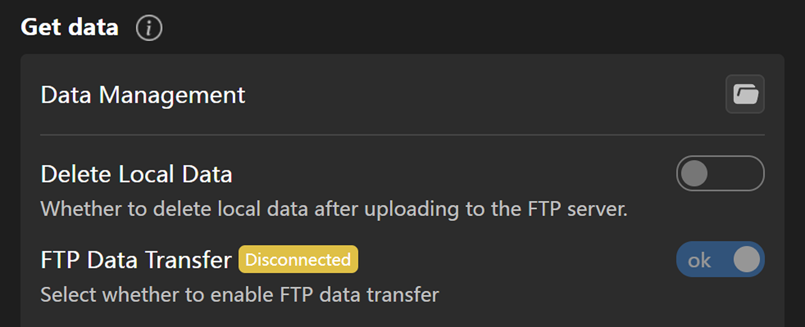Click the round knob on FTP Data Transfer switch

coord(746,259)
